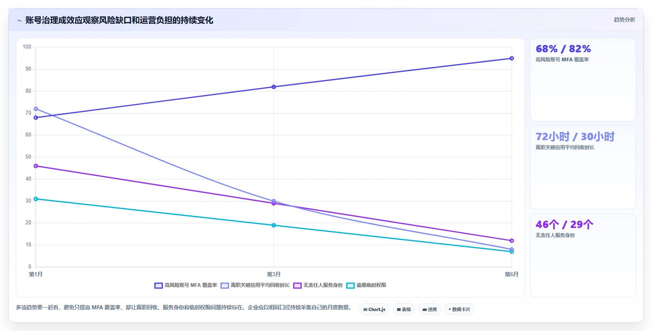Click the 72小时 / 30小时 metric card
Screen dimensions: 652x331
583,168
